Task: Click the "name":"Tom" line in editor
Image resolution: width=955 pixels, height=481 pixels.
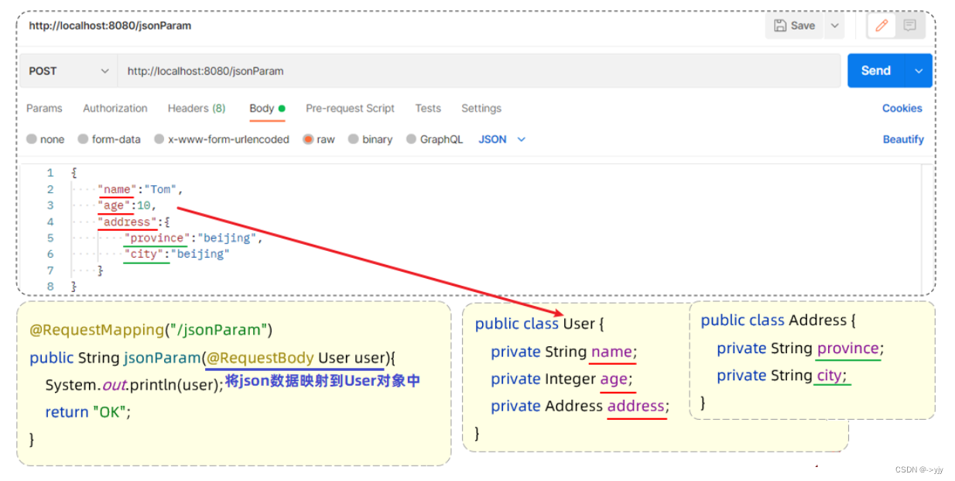Action: (140, 189)
